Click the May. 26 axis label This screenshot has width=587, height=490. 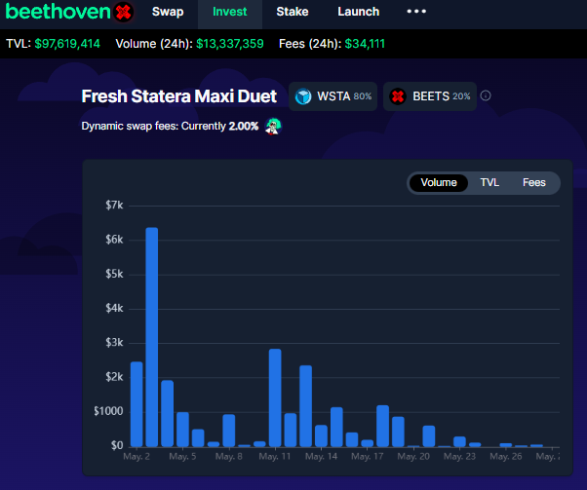(x=506, y=456)
